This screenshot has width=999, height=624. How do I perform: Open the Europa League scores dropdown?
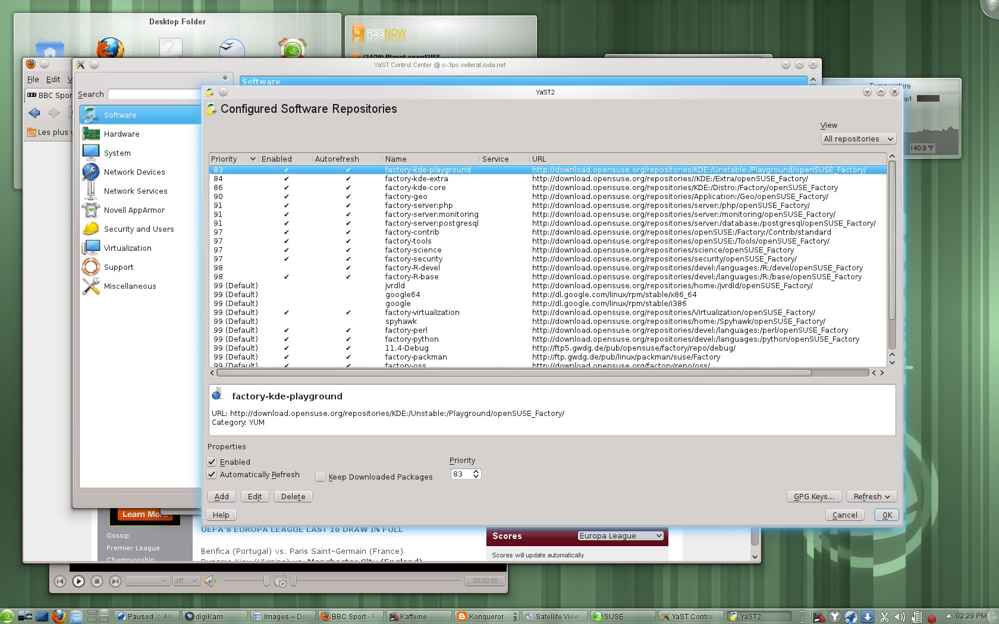[x=620, y=536]
